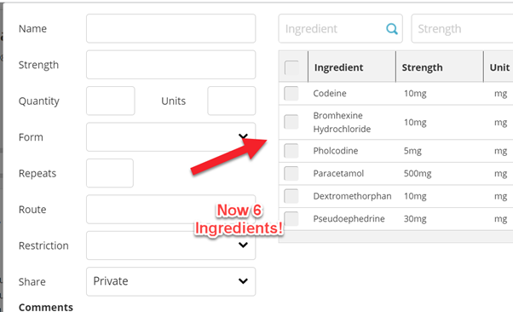
Task: Open the Share dropdown showing Private
Action: coord(170,281)
